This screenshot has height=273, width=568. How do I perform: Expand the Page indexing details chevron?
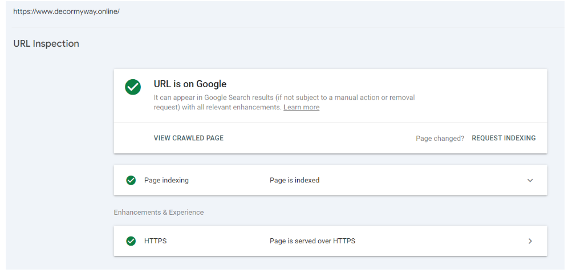pos(530,180)
